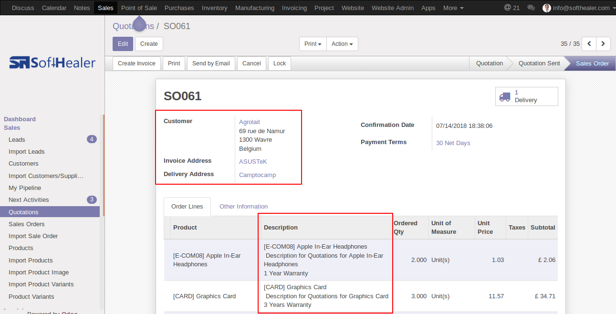Open the messages @ 21 counter
Viewport: 616px width, 314px height.
[512, 8]
